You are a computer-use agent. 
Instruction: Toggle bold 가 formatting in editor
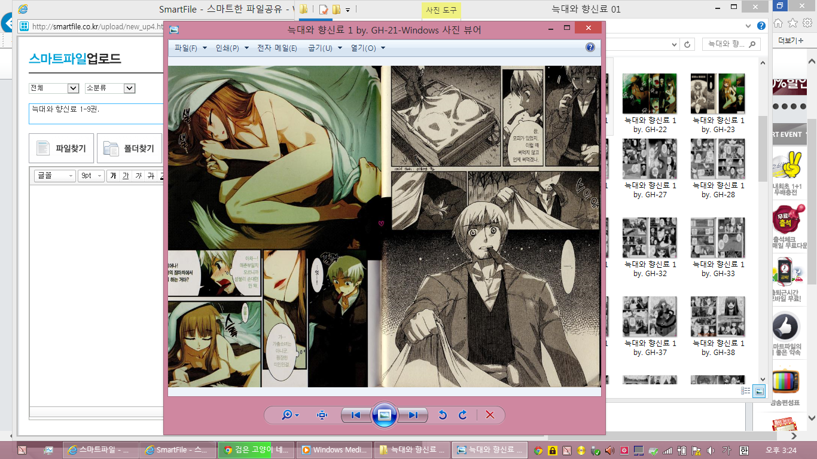click(112, 176)
